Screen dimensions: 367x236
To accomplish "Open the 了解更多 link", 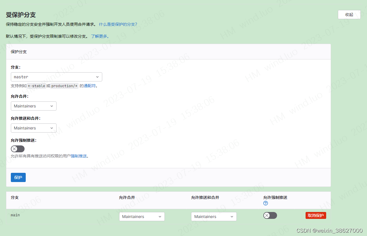I will (x=100, y=36).
